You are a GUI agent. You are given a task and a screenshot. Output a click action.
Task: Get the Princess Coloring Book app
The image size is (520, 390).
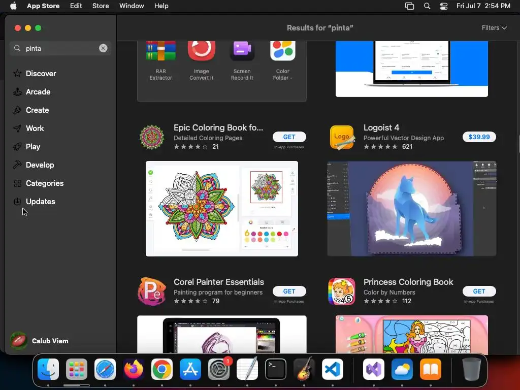tap(479, 291)
